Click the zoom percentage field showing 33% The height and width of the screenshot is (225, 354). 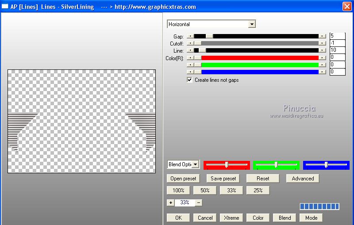[x=185, y=203]
